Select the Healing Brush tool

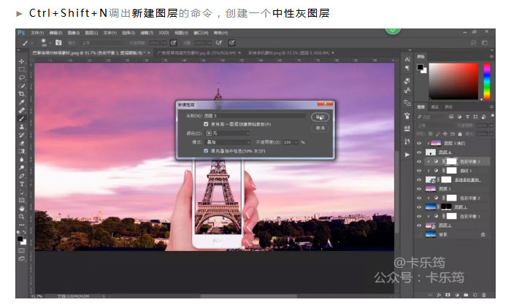click(x=22, y=110)
